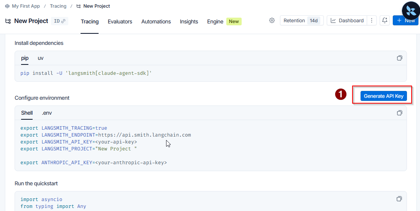
Task: Click the LANGSMITH_ENDPOINT export line
Action: 106,135
